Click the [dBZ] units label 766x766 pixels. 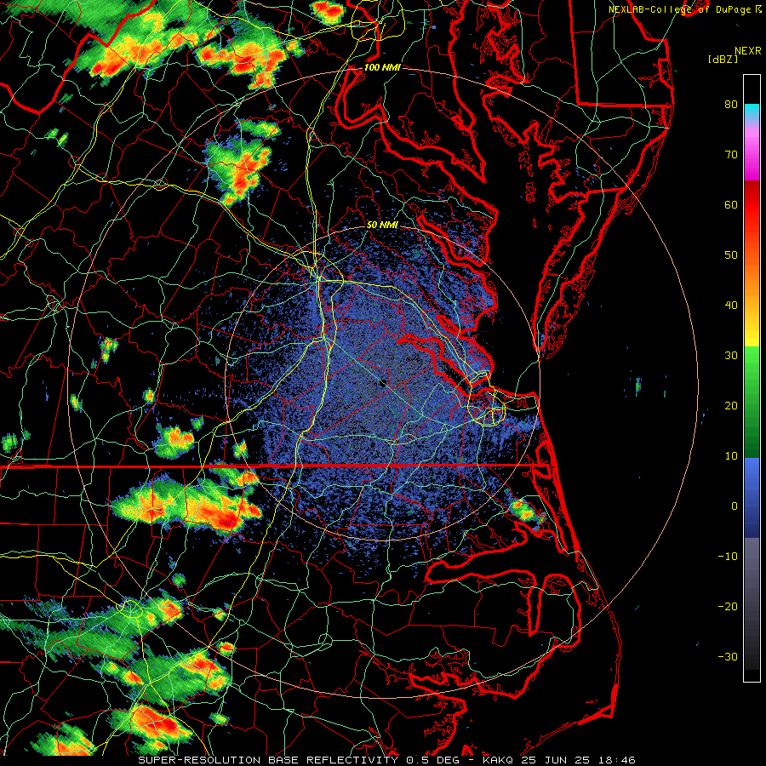tap(723, 60)
